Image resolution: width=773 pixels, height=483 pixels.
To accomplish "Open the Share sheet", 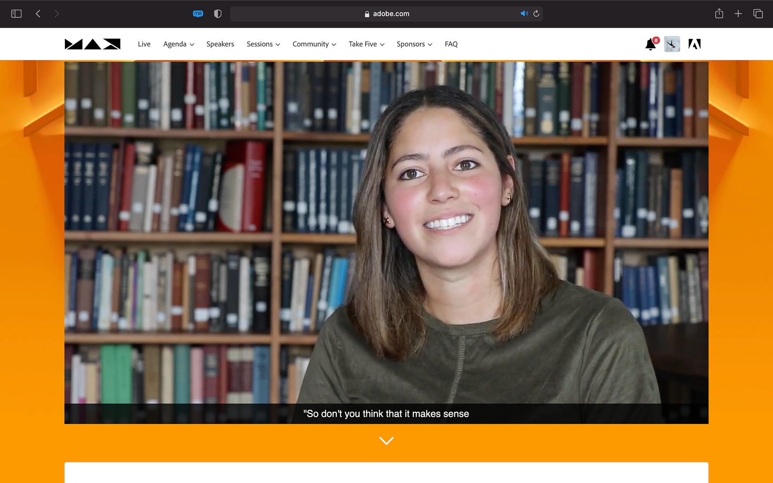I will 719,14.
